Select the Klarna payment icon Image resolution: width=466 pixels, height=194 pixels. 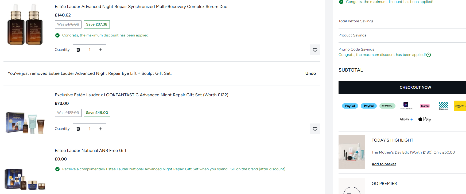coord(425,106)
